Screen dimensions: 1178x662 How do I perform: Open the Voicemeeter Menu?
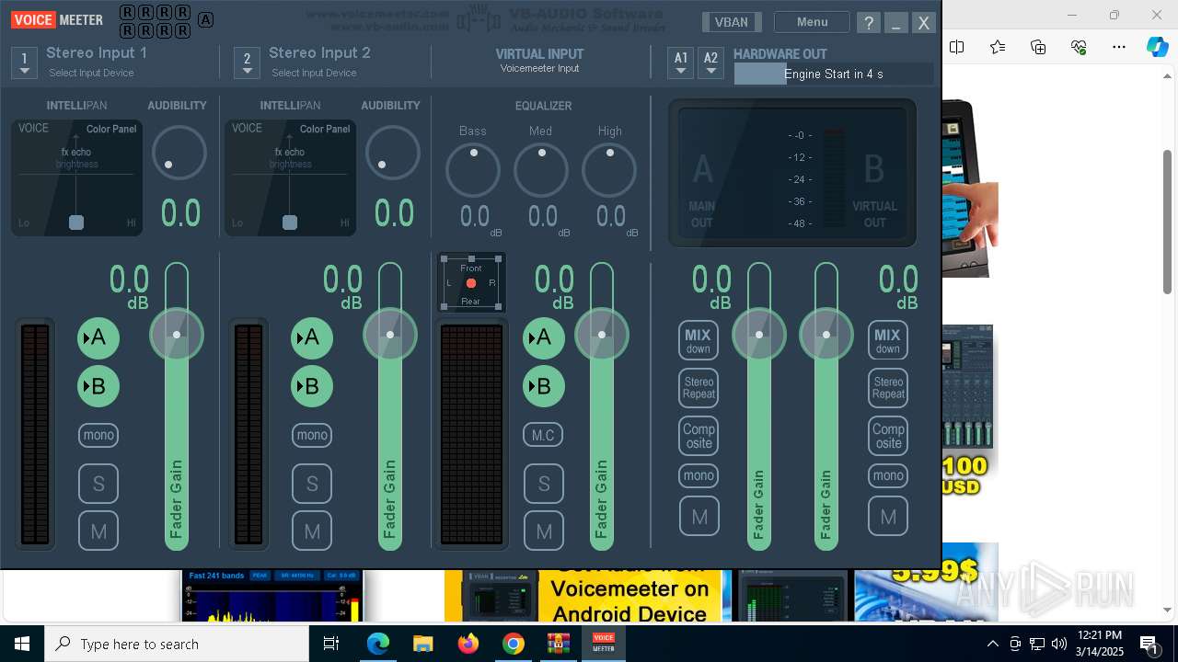(x=812, y=22)
